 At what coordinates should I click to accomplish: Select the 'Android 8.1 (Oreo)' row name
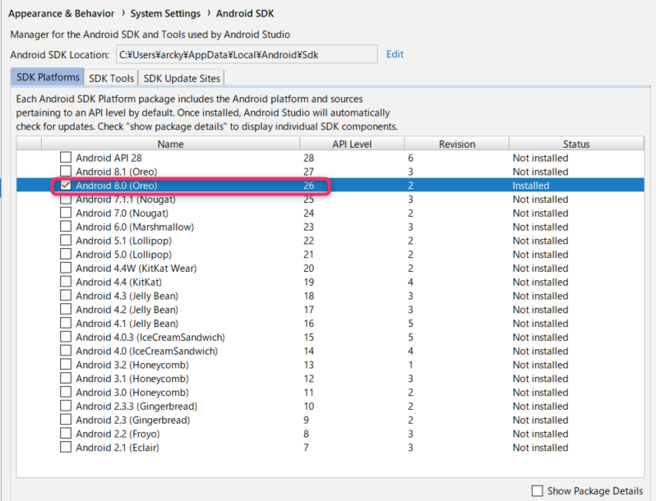[x=116, y=172]
